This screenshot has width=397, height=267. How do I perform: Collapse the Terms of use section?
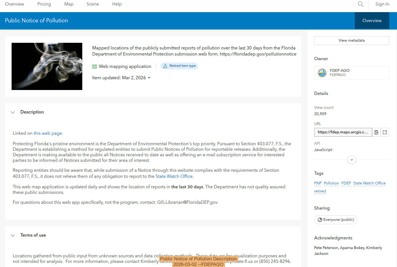pyautogui.click(x=13, y=235)
